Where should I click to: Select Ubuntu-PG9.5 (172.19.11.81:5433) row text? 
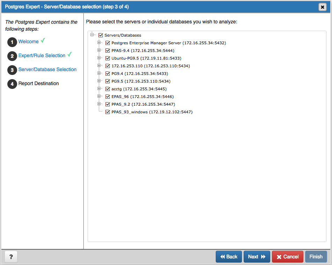pyautogui.click(x=146, y=58)
